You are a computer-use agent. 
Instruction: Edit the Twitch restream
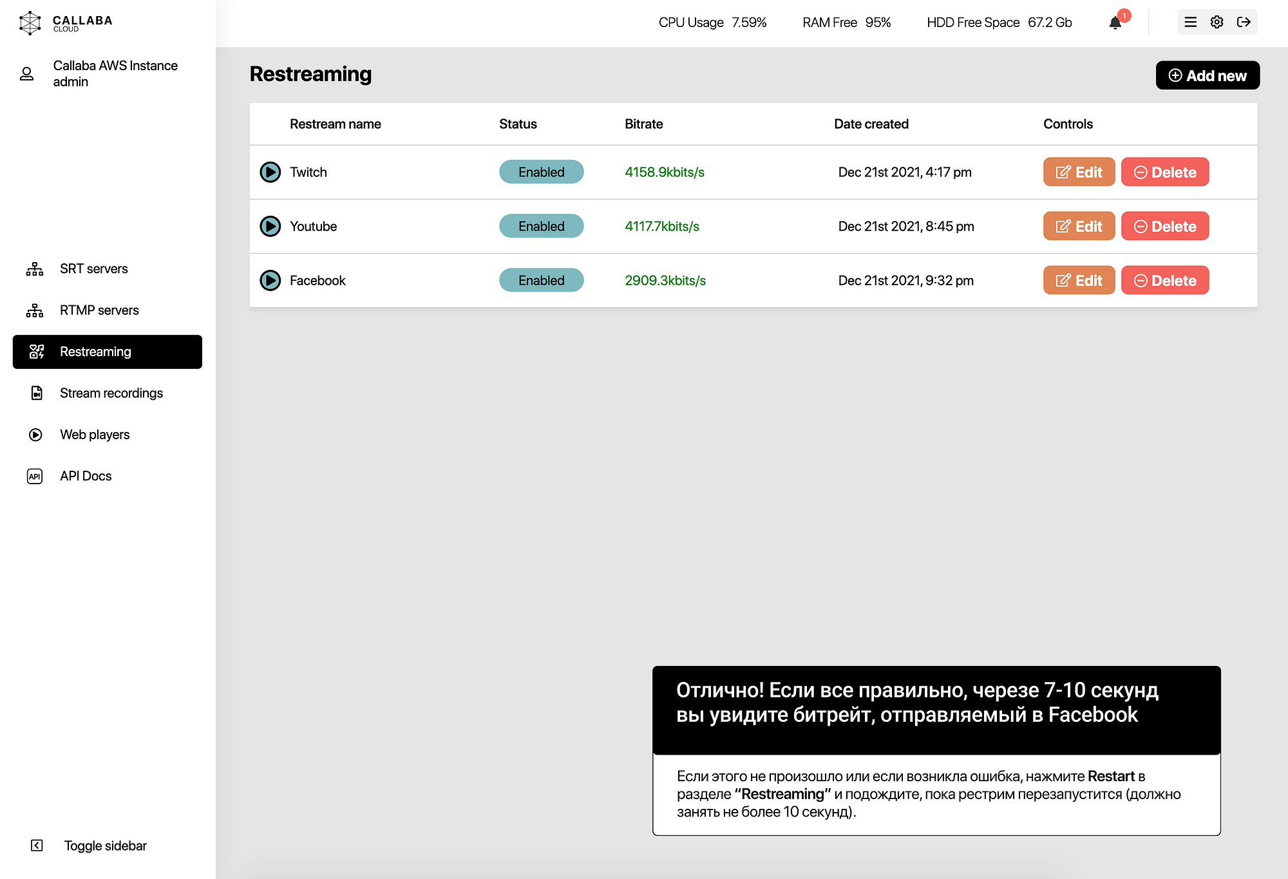(x=1079, y=172)
